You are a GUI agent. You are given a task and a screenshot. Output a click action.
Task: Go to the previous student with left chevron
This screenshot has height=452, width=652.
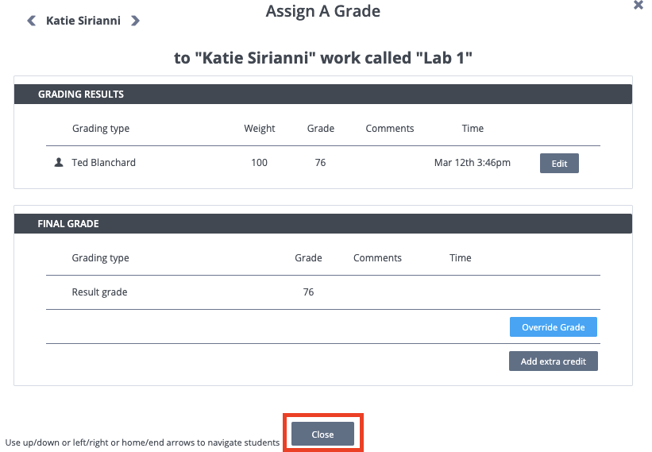[x=32, y=21]
